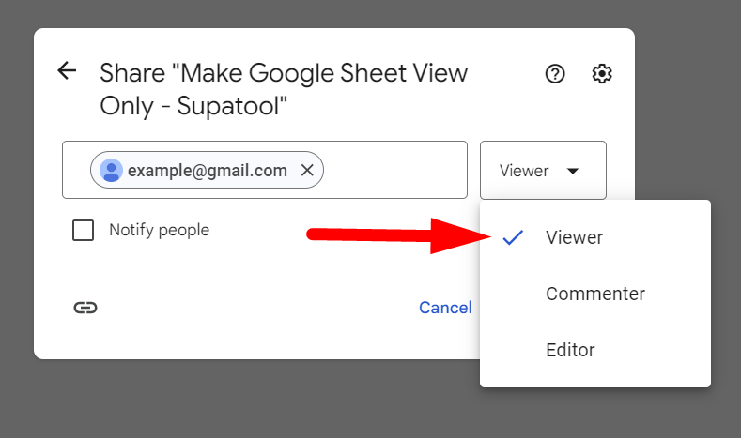Pick Editor from the role menu
Screen dimensions: 741x438
coord(570,350)
